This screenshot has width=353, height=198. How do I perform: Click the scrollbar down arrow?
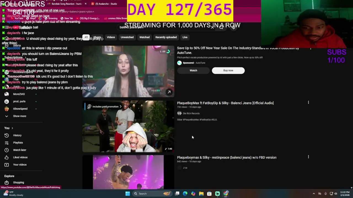351,188
